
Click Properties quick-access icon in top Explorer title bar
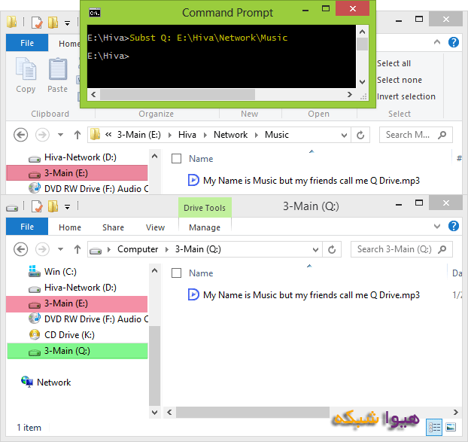(37, 23)
